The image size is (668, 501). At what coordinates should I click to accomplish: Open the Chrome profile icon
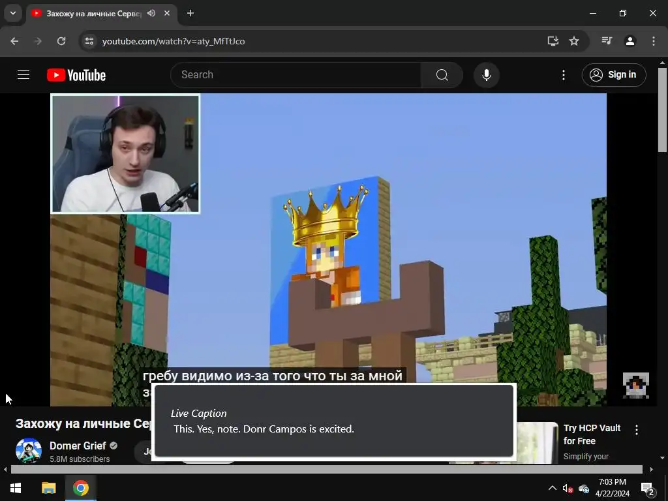(630, 41)
